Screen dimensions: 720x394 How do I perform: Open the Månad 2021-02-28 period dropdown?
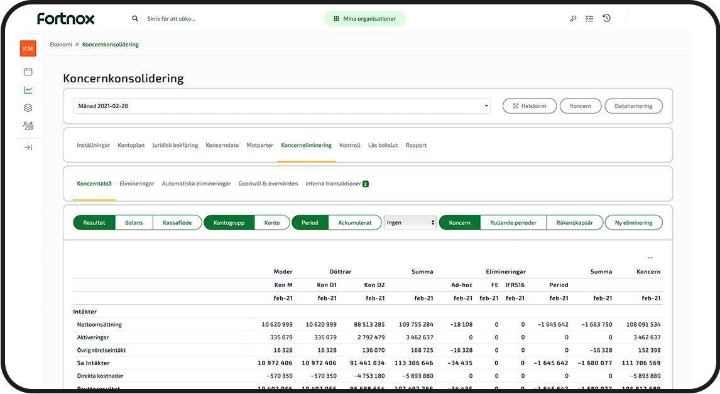(x=281, y=106)
